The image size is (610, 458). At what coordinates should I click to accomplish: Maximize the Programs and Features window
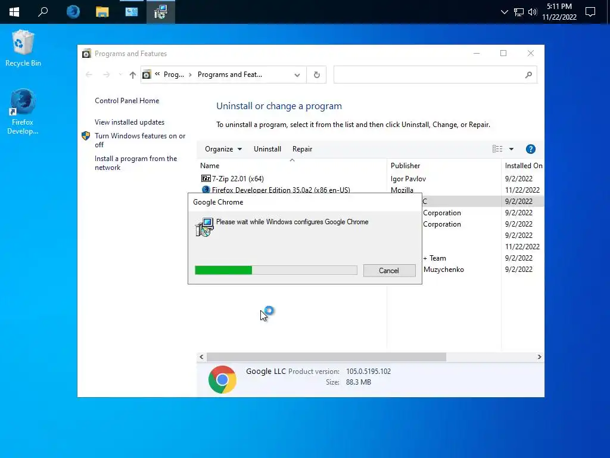pyautogui.click(x=503, y=53)
